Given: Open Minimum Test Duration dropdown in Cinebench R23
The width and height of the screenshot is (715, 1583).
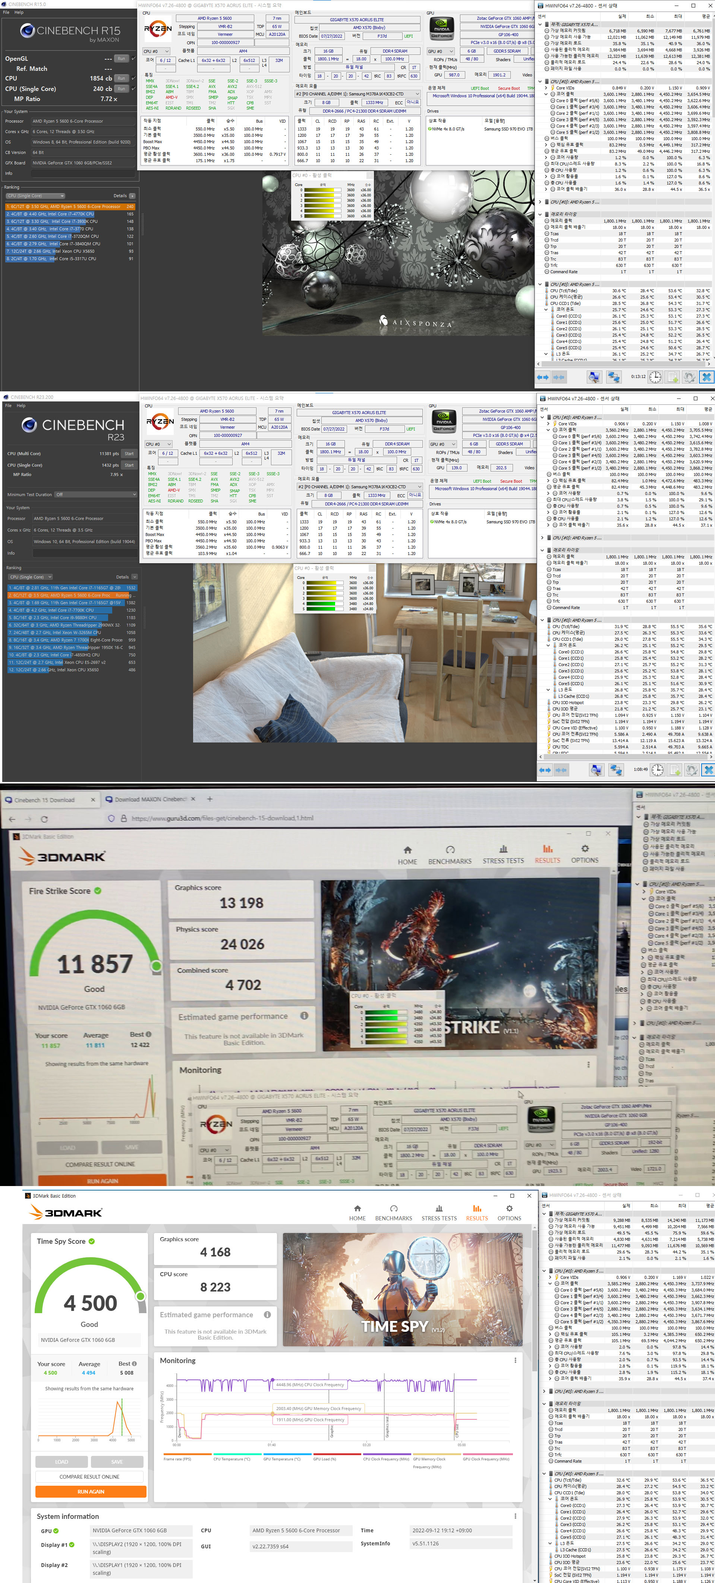Looking at the screenshot, I should [95, 494].
